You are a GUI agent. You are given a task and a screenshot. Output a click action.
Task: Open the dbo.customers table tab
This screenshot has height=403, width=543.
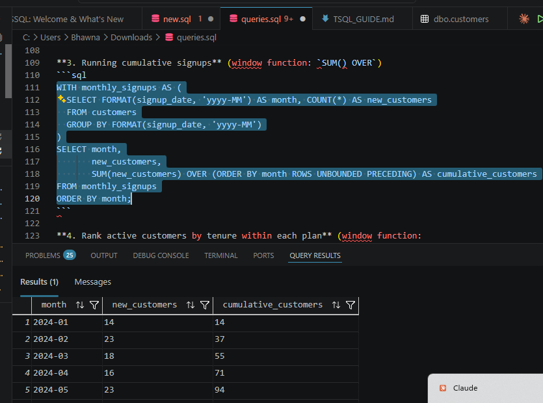click(460, 19)
